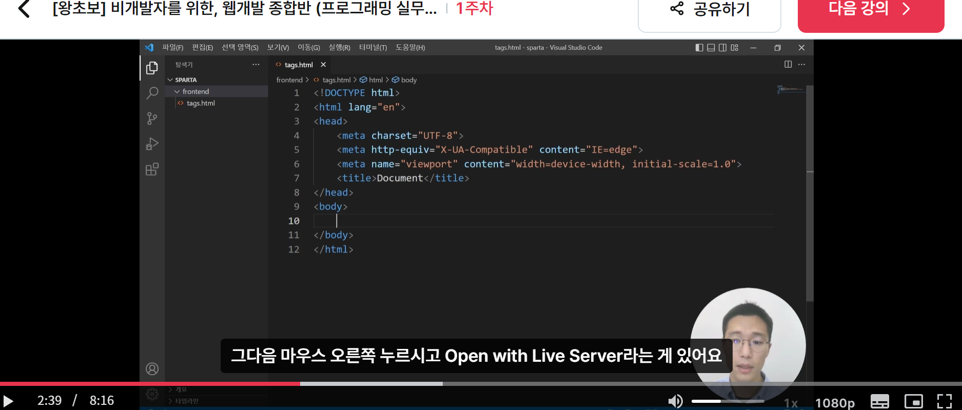
Task: Click the <!DOCTYPE html> code line
Action: coord(357,93)
